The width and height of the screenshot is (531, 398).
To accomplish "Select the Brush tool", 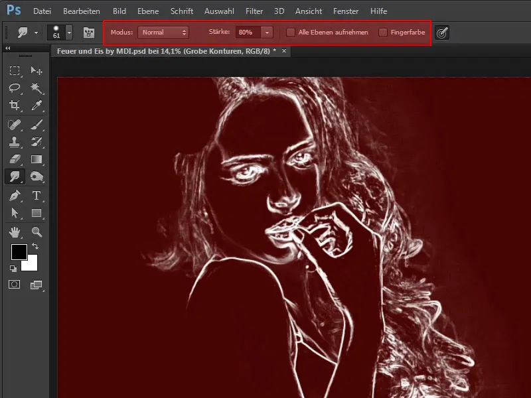I will pyautogui.click(x=37, y=125).
